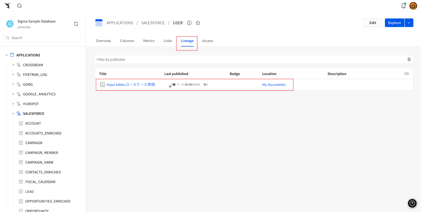Open the Input tables workbook link

(x=131, y=85)
